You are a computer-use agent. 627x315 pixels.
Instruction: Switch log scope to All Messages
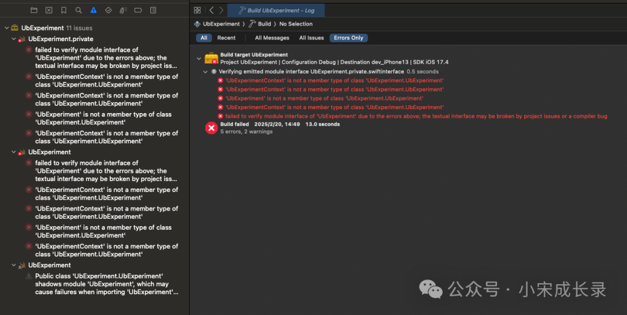[x=272, y=38]
